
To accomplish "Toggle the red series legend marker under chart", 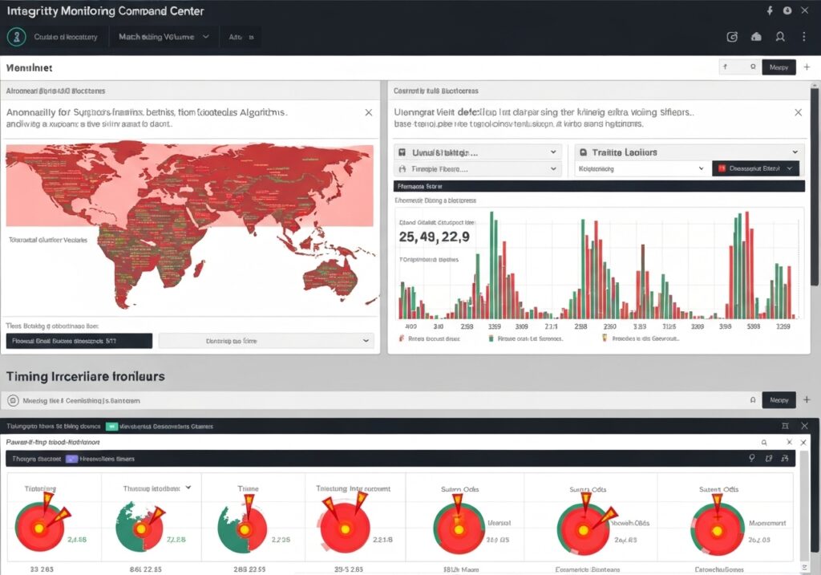I will tap(402, 339).
